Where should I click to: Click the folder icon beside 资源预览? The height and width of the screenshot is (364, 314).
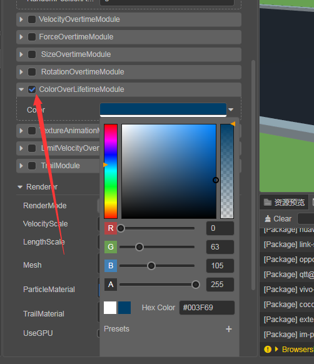pos(268,202)
